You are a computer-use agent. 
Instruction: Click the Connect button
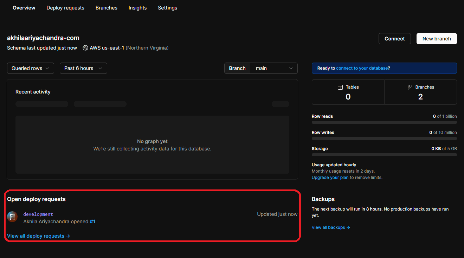click(395, 39)
